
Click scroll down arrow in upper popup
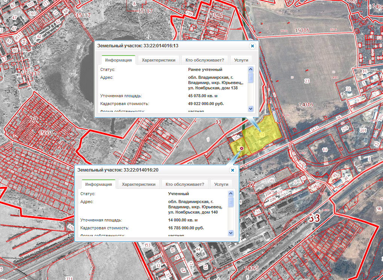point(250,108)
